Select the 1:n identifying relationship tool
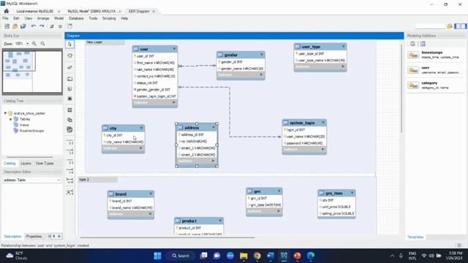This screenshot has height=263, width=468. 70,172
